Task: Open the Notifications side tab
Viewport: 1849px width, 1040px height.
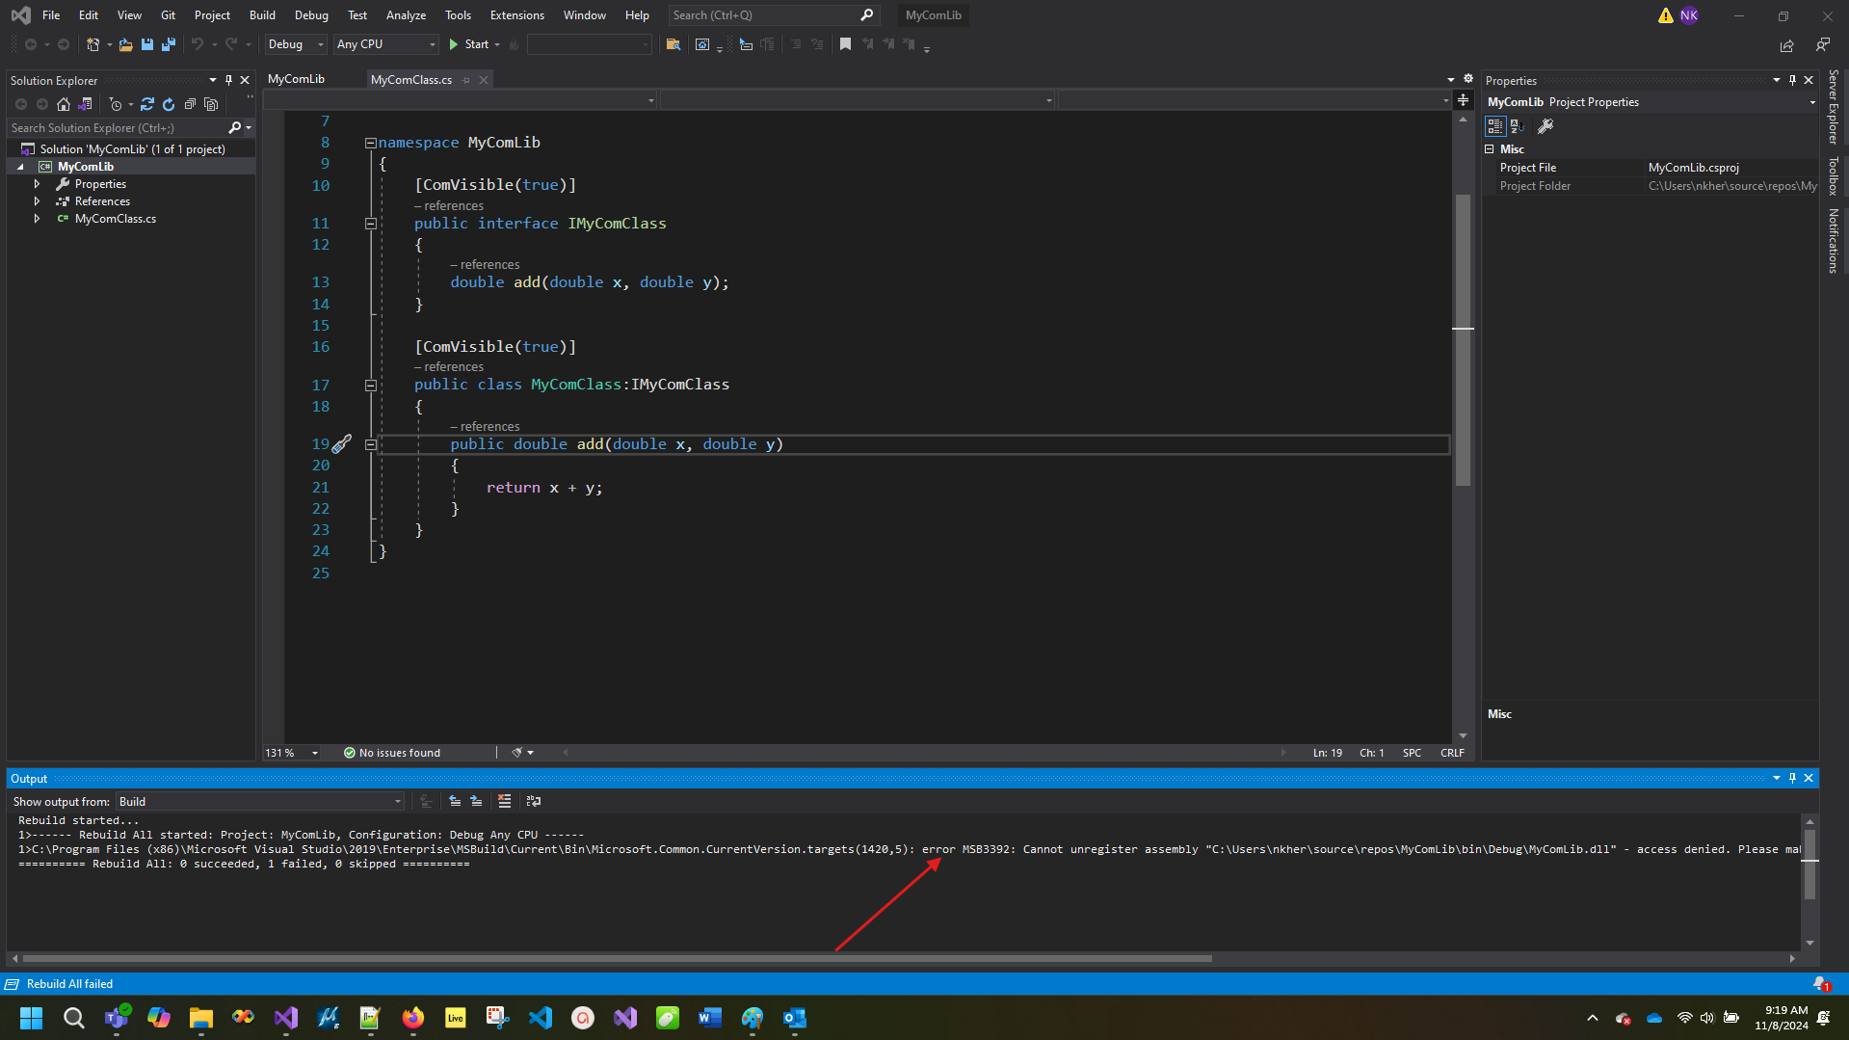Action: pos(1834,241)
